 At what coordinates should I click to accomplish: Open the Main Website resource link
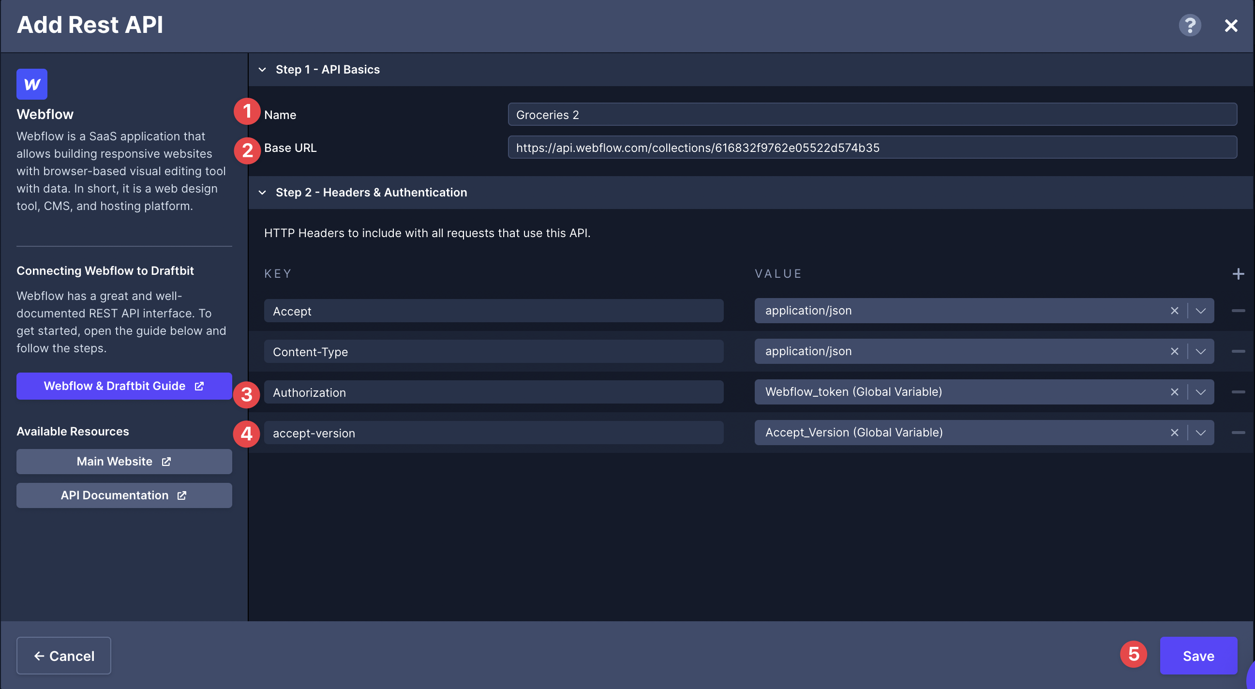pos(124,462)
